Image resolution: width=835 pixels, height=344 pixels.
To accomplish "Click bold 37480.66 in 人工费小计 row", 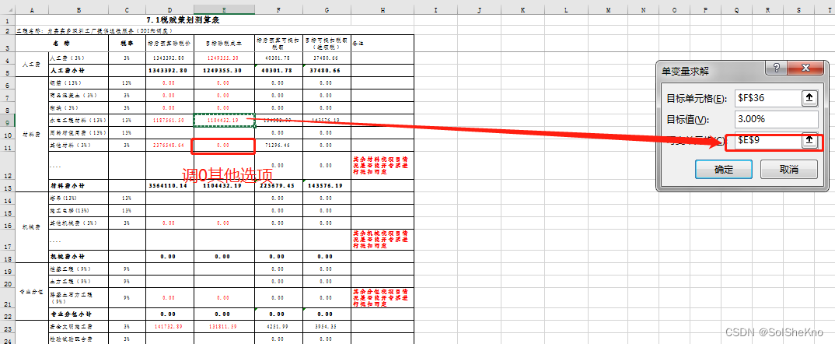I will [x=327, y=70].
